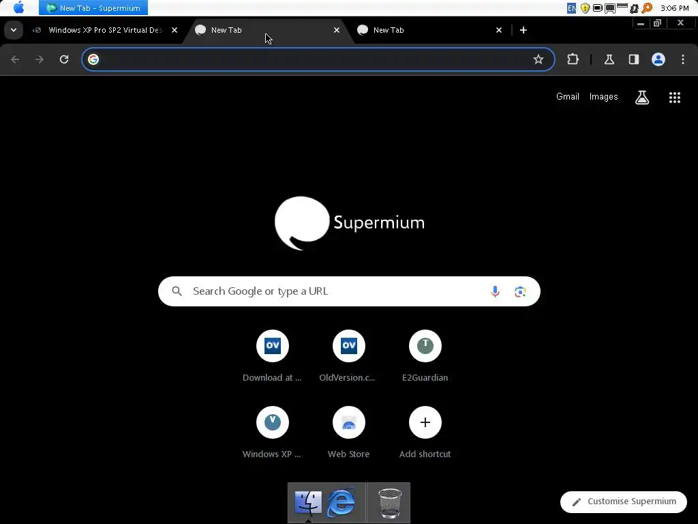698x524 pixels.
Task: Open the Trash bin in dock
Action: (389, 503)
